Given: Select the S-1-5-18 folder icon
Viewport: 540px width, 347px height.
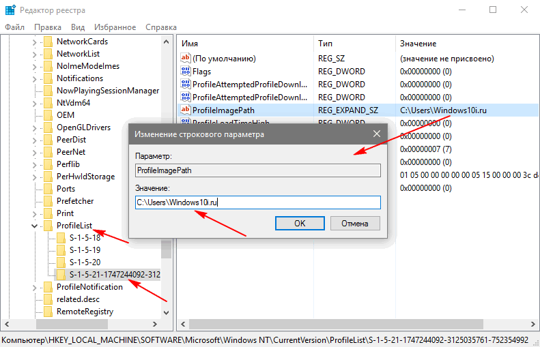Looking at the screenshot, I should [61, 238].
